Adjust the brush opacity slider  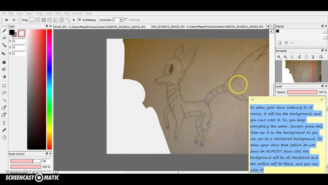25,167
